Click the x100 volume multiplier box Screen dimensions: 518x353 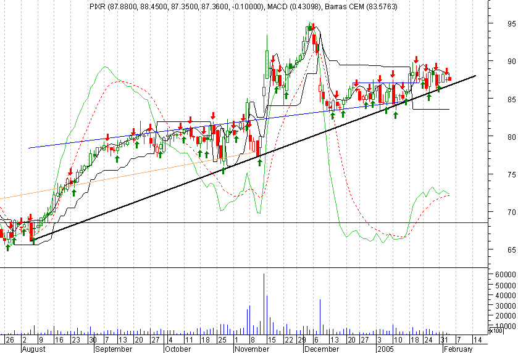click(x=496, y=330)
